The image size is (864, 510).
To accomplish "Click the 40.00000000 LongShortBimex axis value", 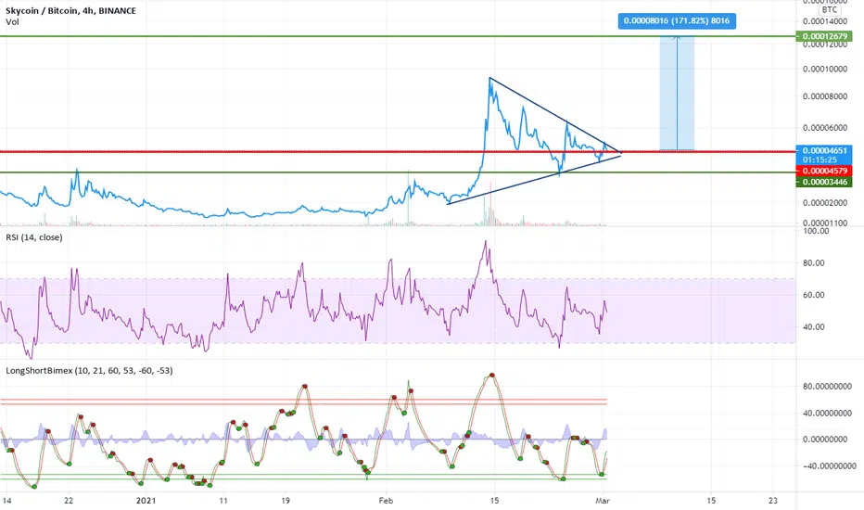I will coord(828,413).
